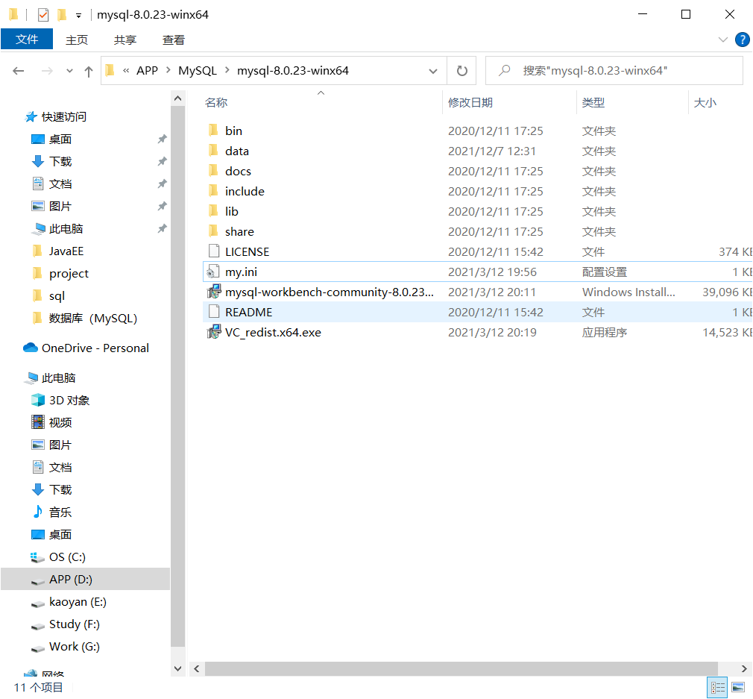The height and width of the screenshot is (699, 753).
Task: Click MySQL in the address breadcrumb
Action: (198, 71)
